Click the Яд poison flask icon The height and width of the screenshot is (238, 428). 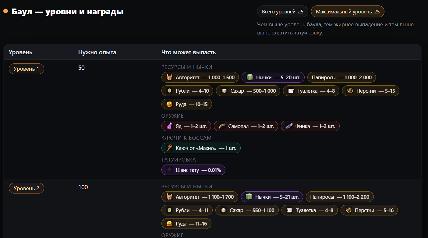pos(169,126)
